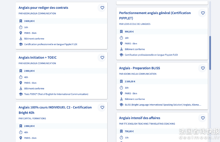
Task: Open the Anglais - Preparation BLISS title
Action: point(140,68)
